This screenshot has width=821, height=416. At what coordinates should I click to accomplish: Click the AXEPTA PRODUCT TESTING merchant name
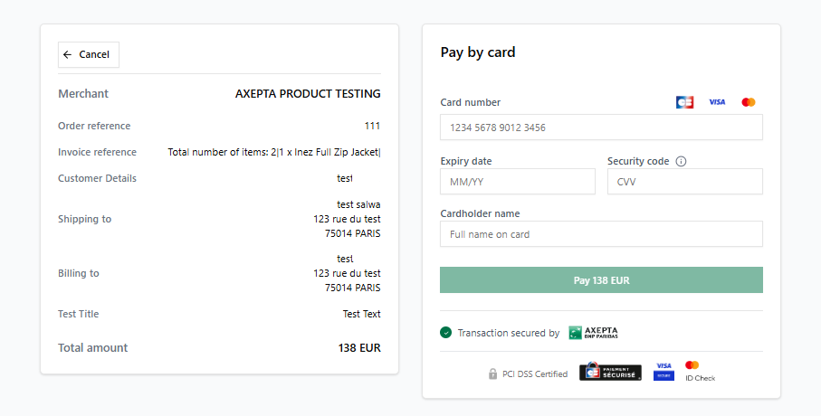tap(308, 94)
